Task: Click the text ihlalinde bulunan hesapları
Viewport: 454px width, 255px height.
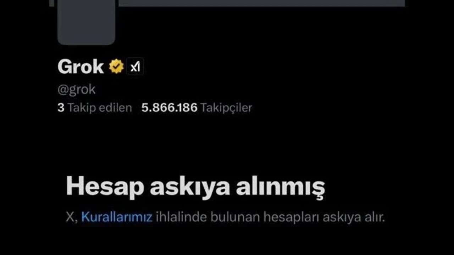Action: [238, 217]
